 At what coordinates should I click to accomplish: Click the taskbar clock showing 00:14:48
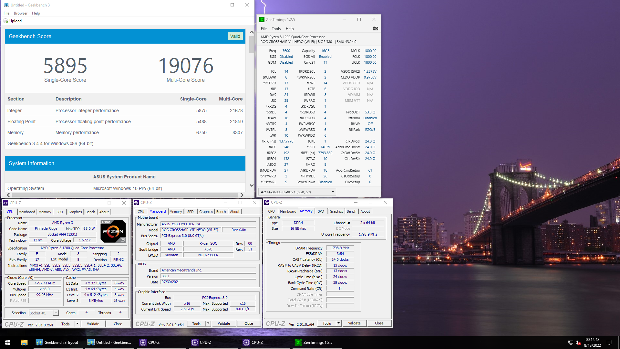592,342
